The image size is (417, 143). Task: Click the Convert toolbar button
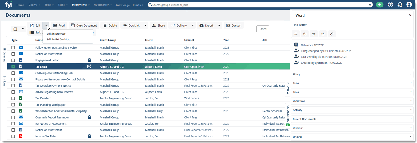tap(234, 26)
